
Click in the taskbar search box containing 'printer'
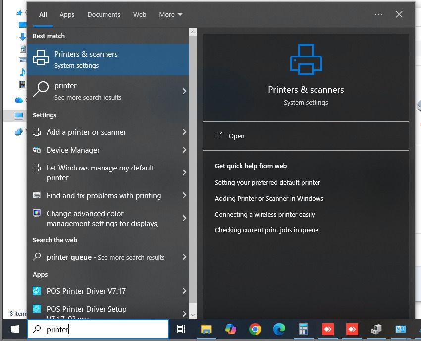(98, 329)
